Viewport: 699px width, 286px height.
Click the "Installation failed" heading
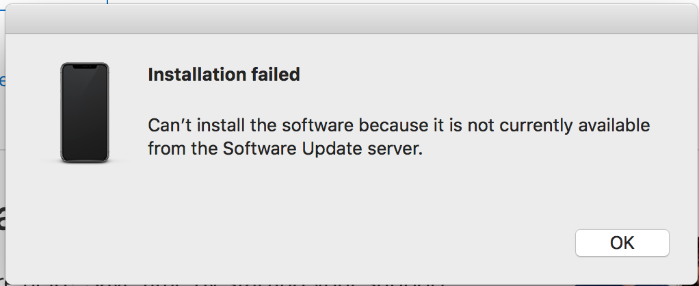point(224,75)
